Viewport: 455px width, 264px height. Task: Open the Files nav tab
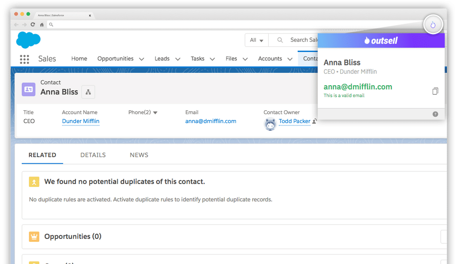(x=231, y=59)
